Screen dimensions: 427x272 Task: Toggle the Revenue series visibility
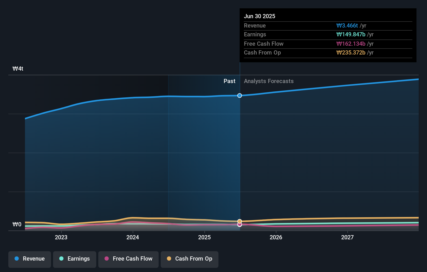coord(29,259)
